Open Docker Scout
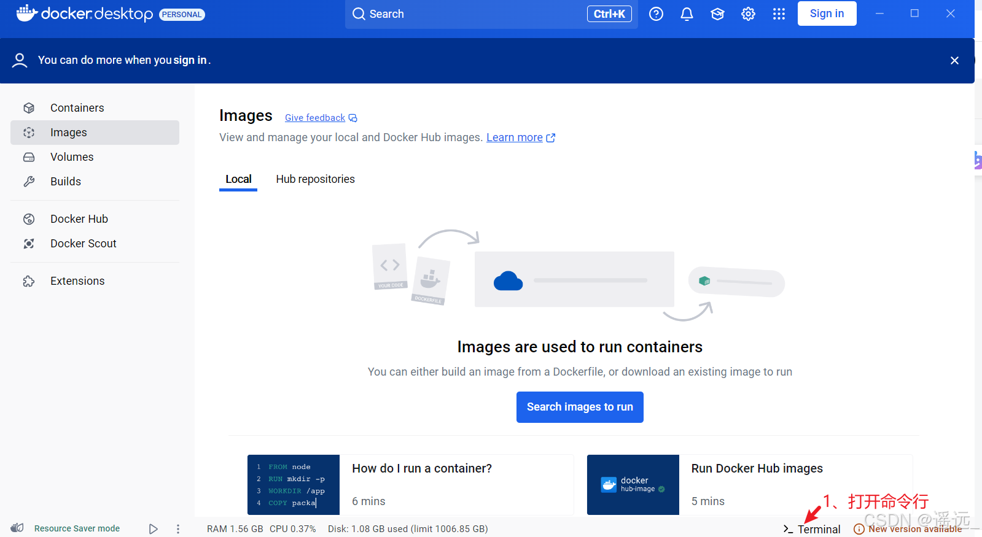This screenshot has width=982, height=537. coord(95,244)
